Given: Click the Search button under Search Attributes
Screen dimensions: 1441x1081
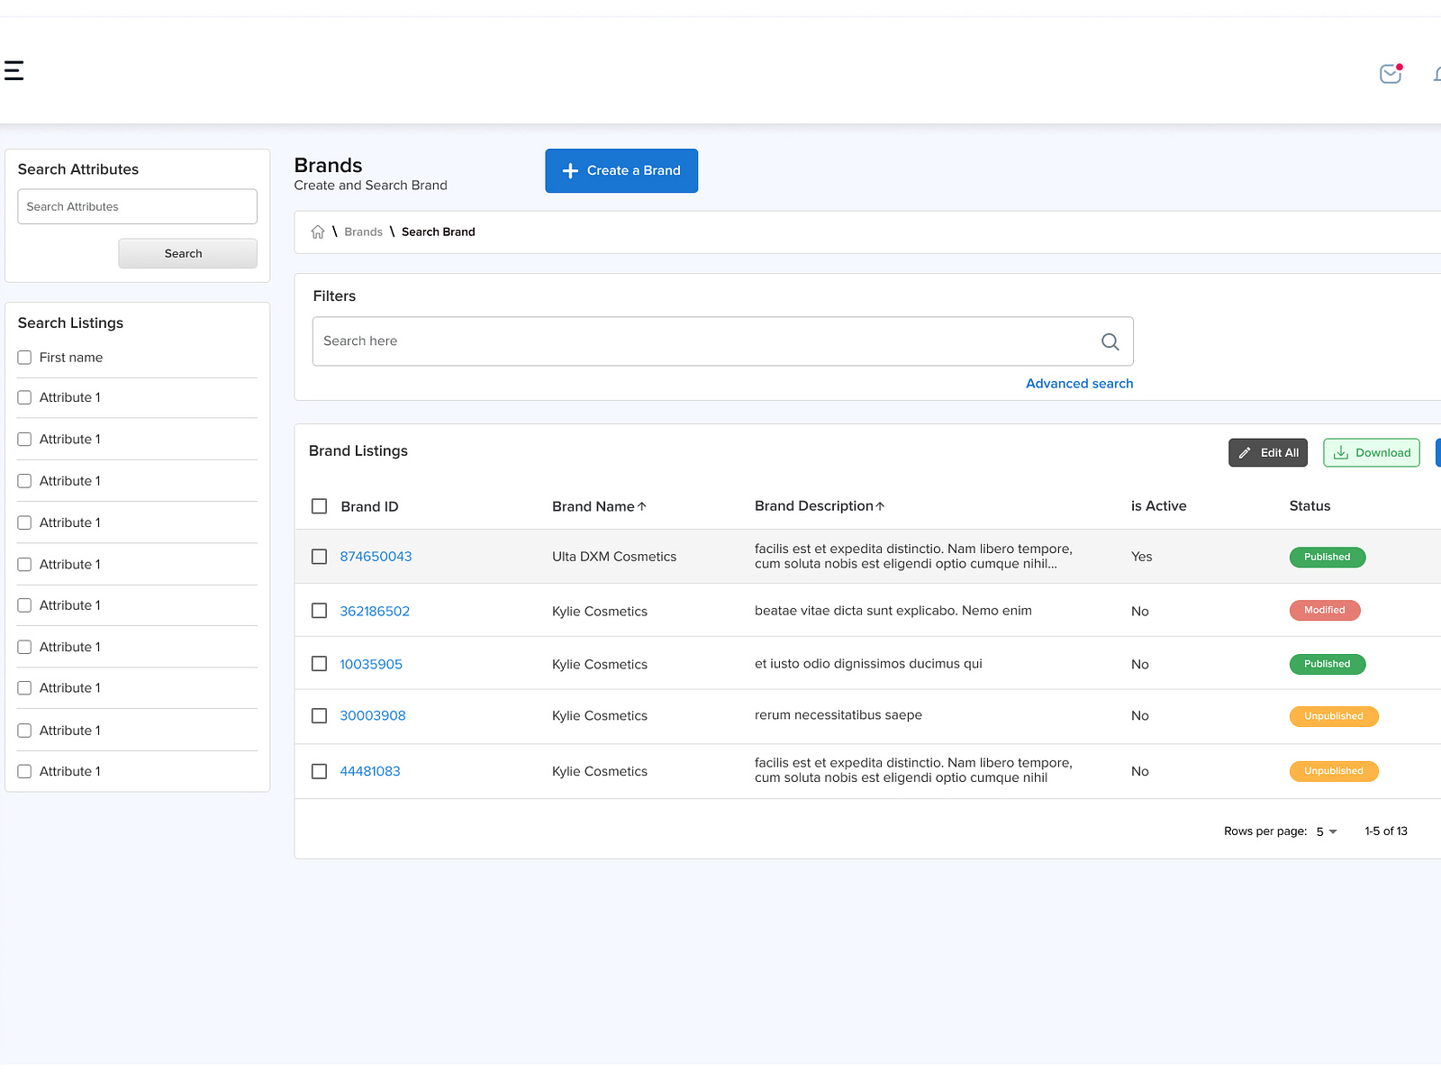Looking at the screenshot, I should point(187,253).
